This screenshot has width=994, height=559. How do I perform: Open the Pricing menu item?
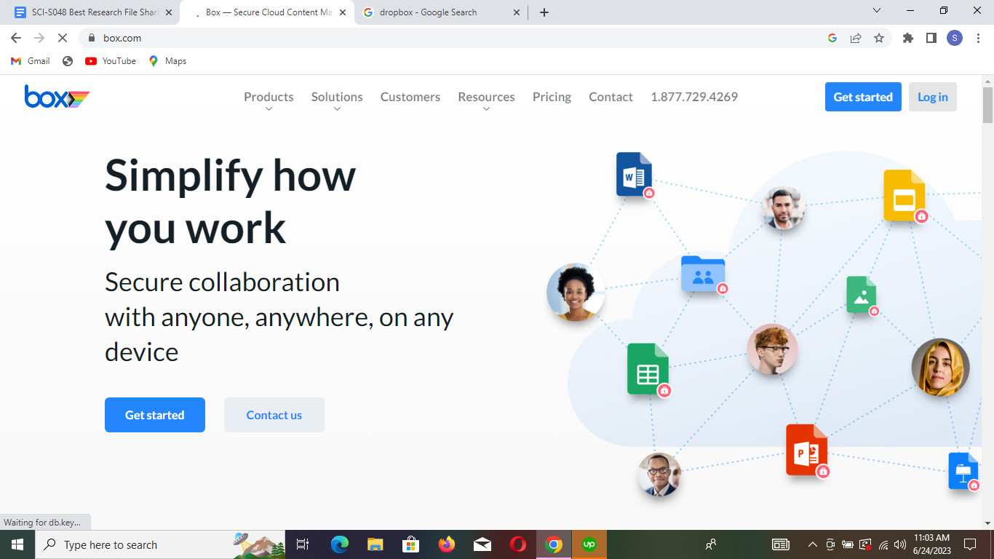[552, 97]
